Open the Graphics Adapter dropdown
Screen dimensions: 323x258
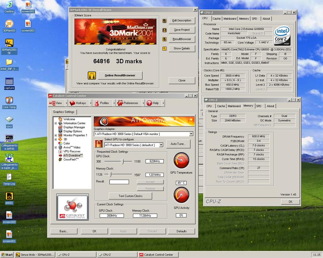191,134
